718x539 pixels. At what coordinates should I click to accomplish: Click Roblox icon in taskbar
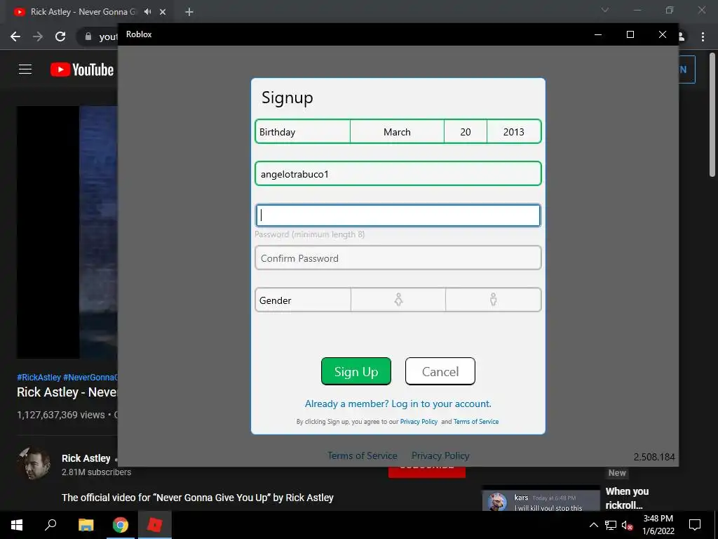click(x=155, y=525)
